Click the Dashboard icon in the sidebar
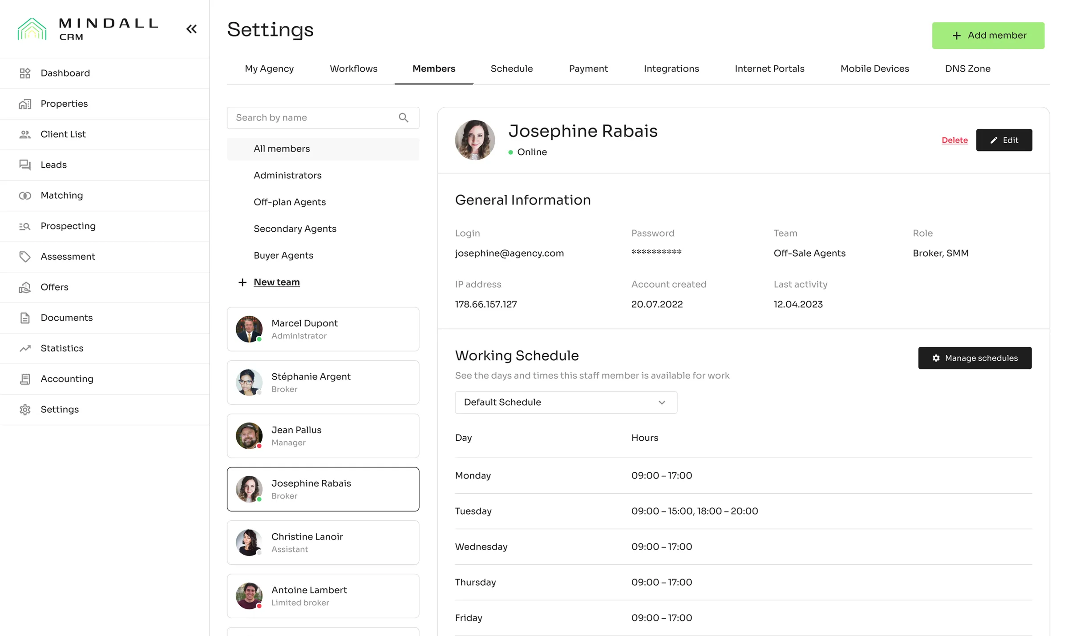Screen dimensions: 1068x636 coord(25,73)
